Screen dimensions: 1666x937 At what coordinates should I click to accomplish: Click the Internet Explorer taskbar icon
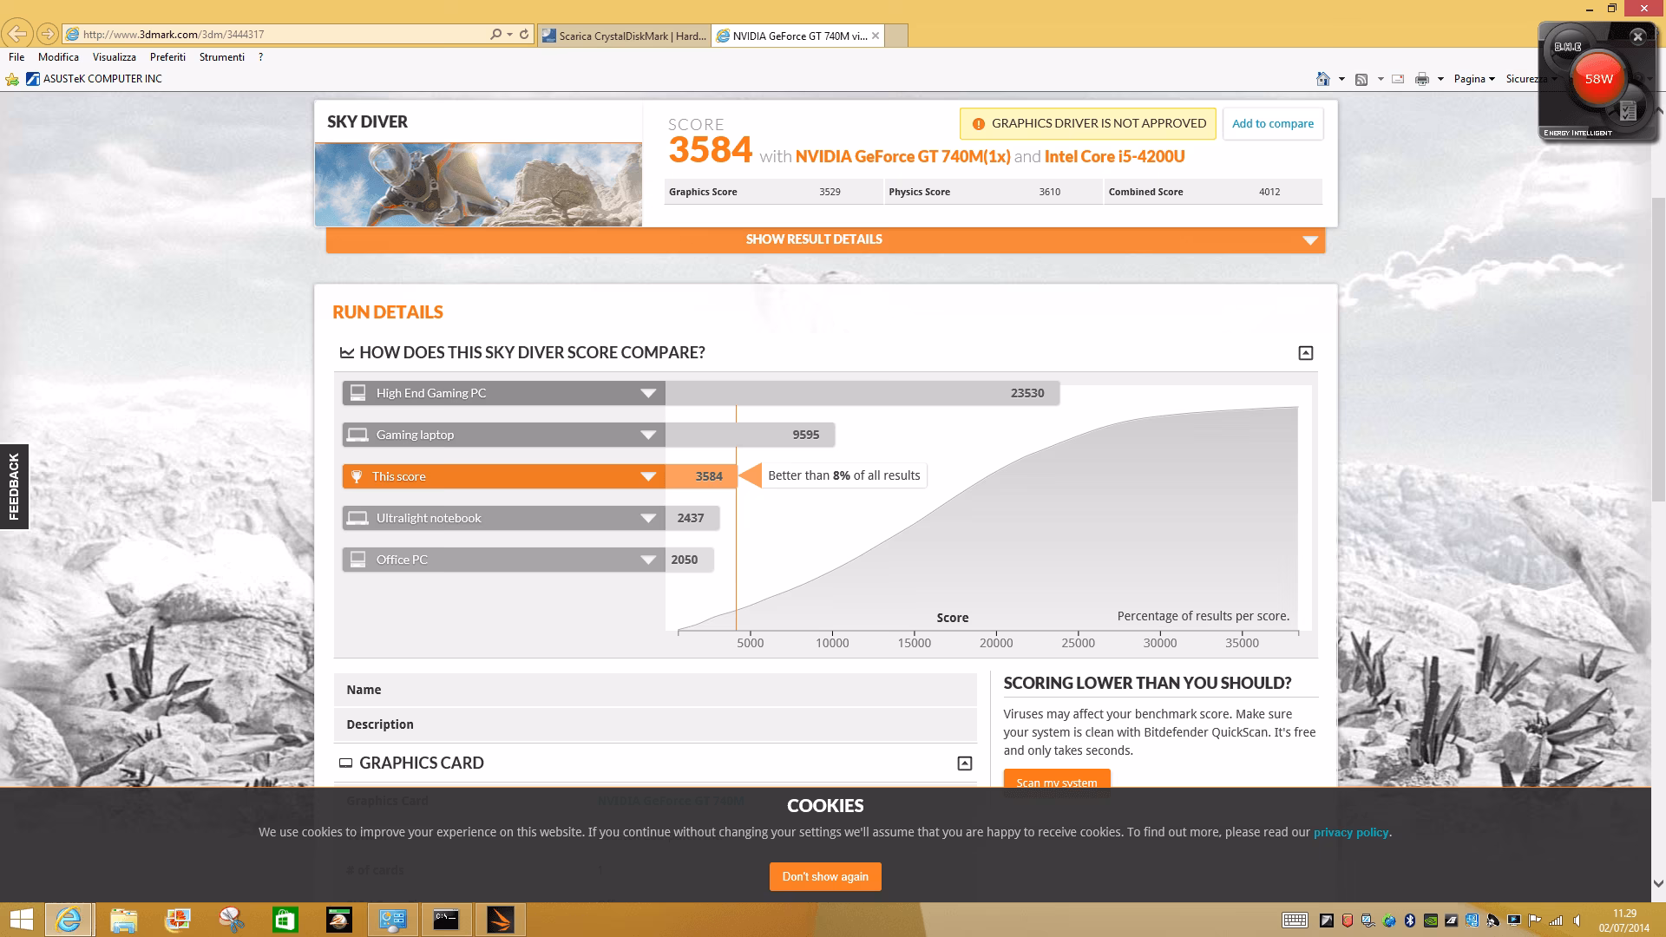click(x=69, y=920)
